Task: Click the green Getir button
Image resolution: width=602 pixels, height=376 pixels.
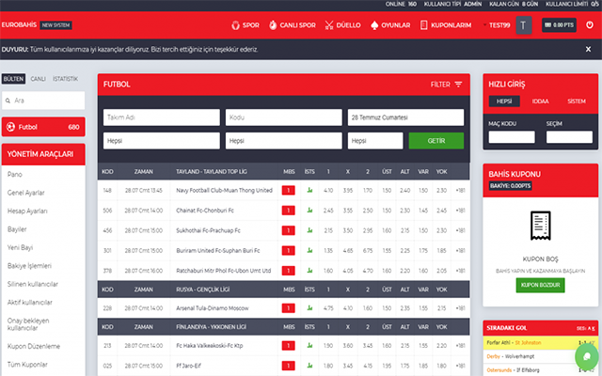Action: 436,140
